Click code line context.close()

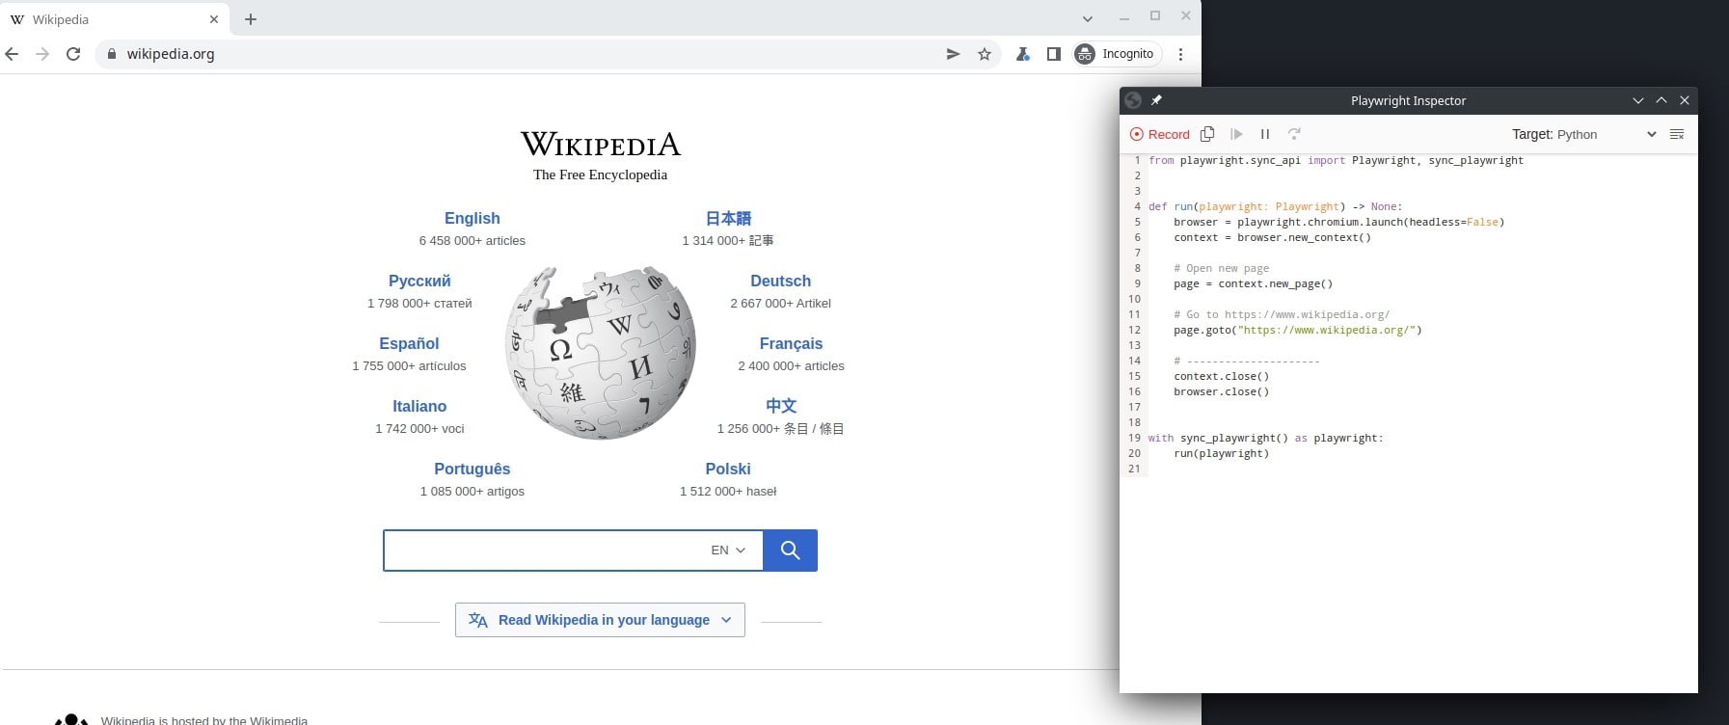1221,376
